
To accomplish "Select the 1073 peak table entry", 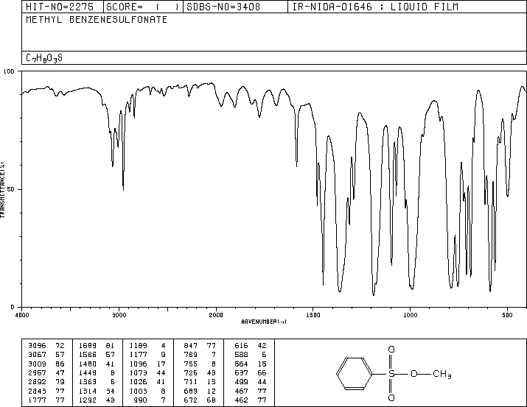I will (147, 372).
